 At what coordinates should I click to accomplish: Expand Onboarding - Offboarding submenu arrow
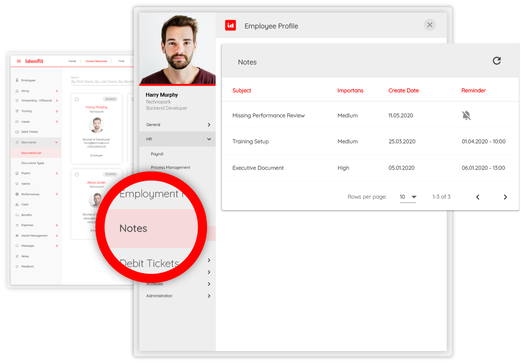point(57,100)
